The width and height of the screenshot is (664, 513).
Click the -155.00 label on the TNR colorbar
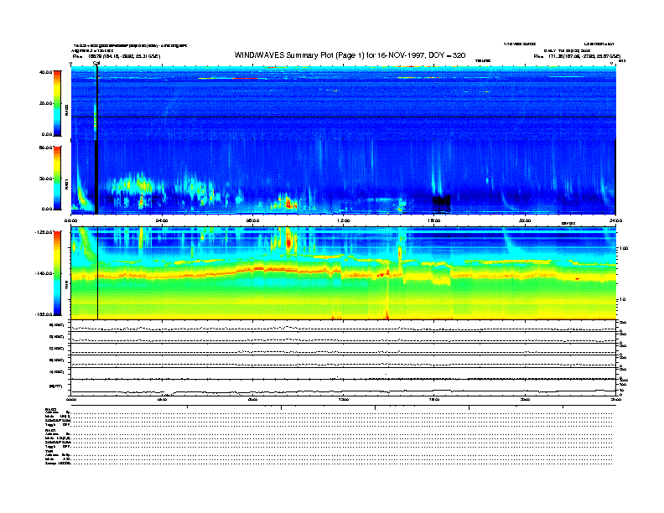(x=44, y=314)
